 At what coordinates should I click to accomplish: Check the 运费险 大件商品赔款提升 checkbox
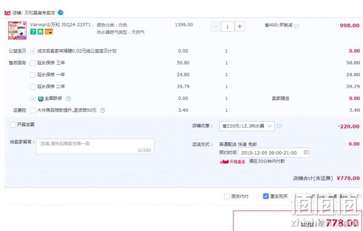[33, 110]
